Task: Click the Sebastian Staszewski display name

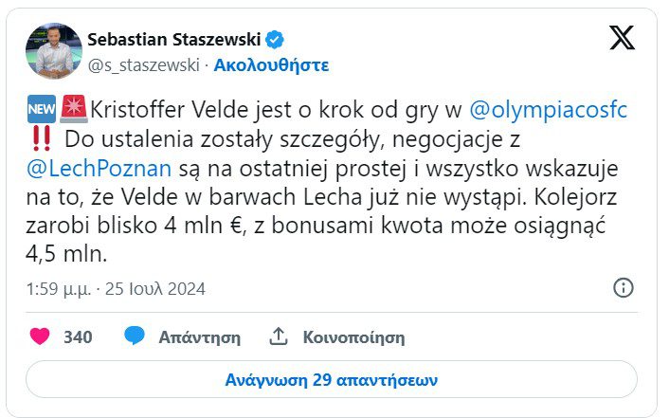Action: point(174,39)
